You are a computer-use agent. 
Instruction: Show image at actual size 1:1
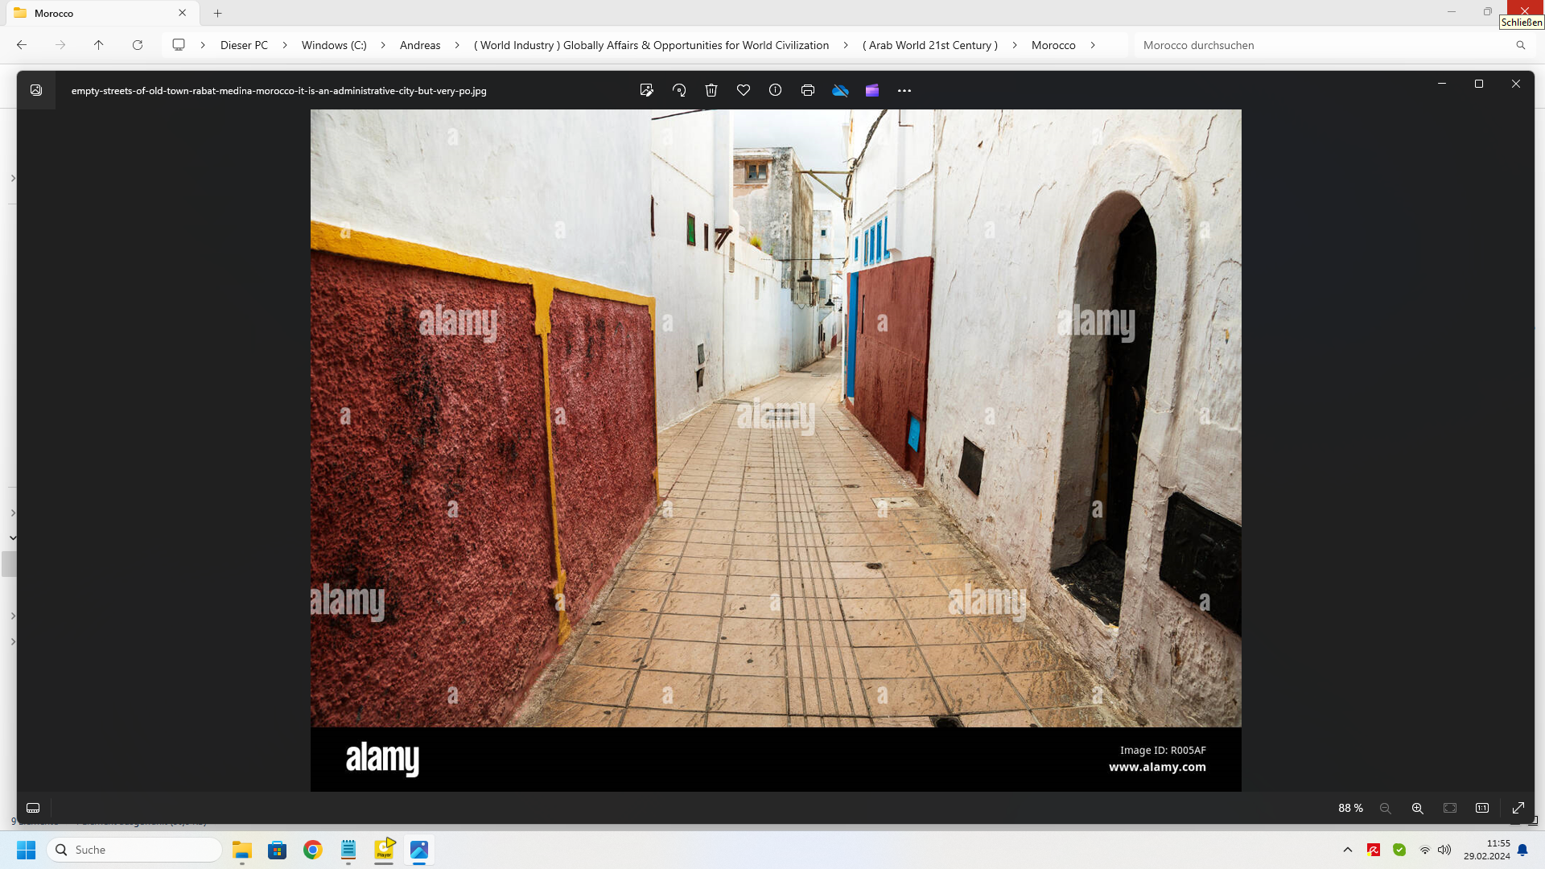[x=1482, y=808]
